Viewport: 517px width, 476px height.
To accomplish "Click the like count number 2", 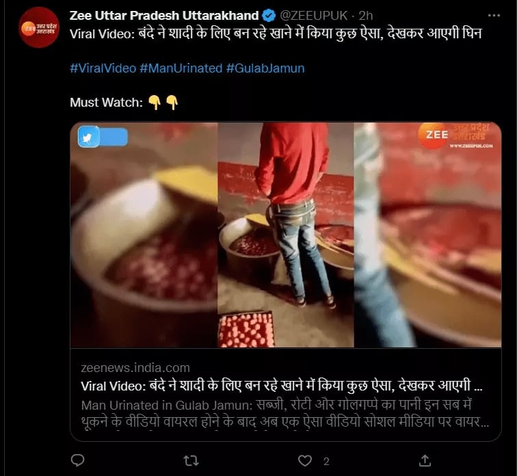I will pos(326,461).
